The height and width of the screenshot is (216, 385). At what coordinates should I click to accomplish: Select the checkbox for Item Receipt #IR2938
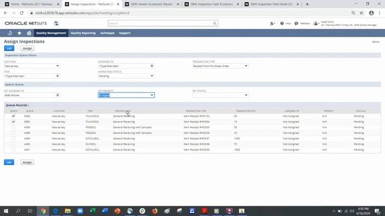click(x=13, y=144)
